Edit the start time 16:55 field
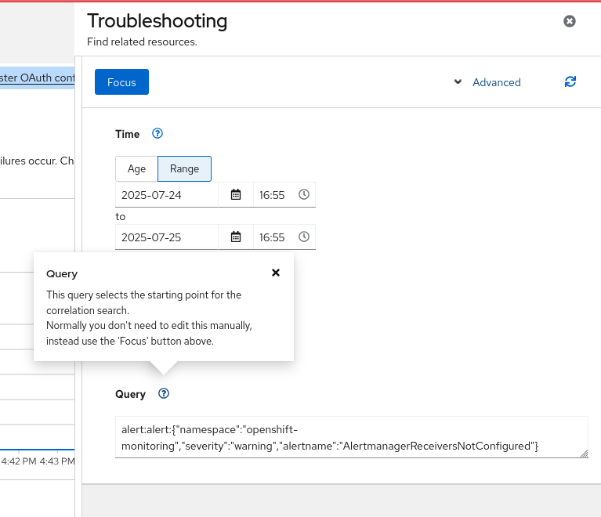Image resolution: width=601 pixels, height=517 pixels. pyautogui.click(x=273, y=195)
